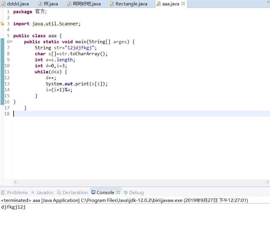Click the d++; statement on line 12
Image resolution: width=270 pixels, height=235 pixels.
pyautogui.click(x=51, y=78)
